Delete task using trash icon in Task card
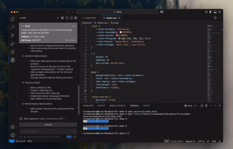The height and width of the screenshot is (149, 233). tap(67, 40)
